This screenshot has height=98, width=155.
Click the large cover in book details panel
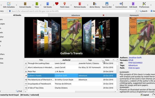click(142, 36)
